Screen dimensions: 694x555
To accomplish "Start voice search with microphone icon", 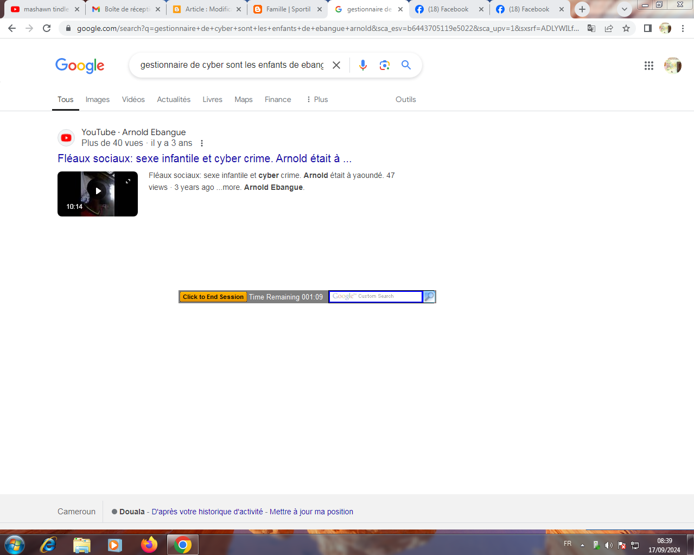I will (x=363, y=65).
